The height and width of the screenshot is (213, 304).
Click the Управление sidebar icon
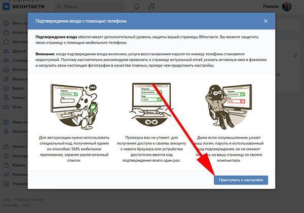[6, 184]
